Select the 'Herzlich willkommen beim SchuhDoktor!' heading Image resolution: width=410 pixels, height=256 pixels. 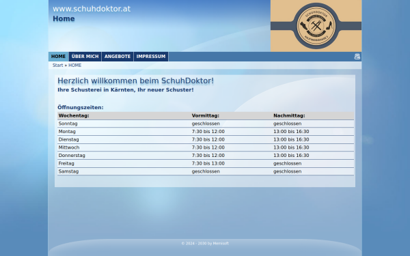pos(135,81)
